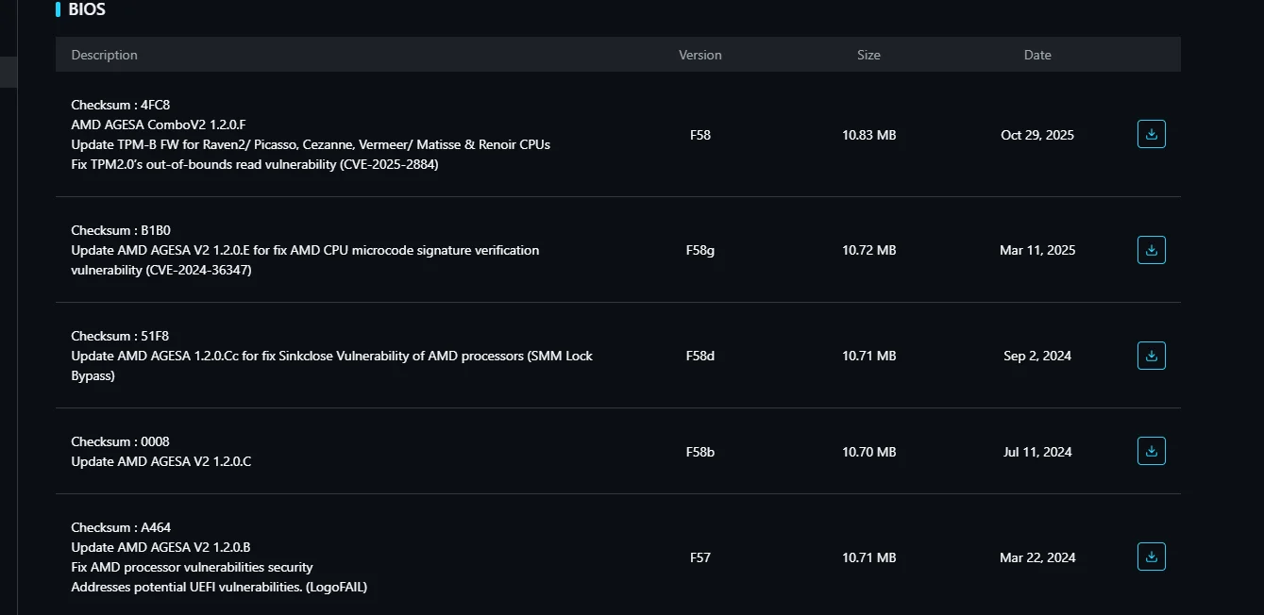This screenshot has width=1264, height=615.
Task: Click the Date column header
Action: pos(1036,55)
